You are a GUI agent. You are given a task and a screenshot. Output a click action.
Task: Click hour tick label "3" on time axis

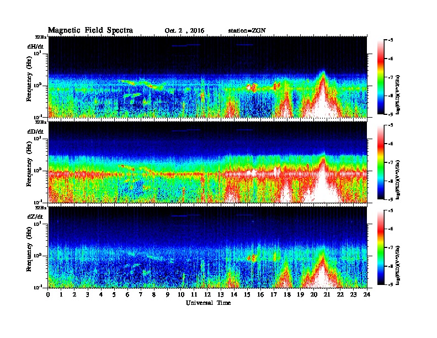88,294
